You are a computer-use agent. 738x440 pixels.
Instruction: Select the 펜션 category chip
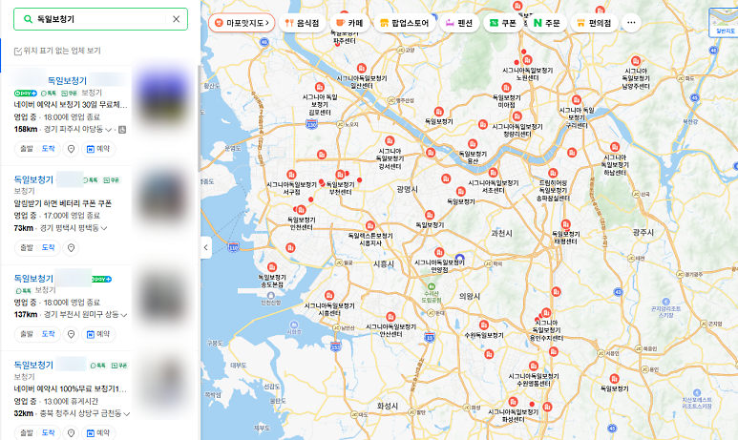(x=459, y=23)
